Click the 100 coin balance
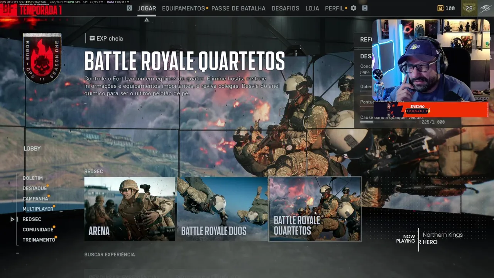This screenshot has height=278, width=494. pos(450,8)
